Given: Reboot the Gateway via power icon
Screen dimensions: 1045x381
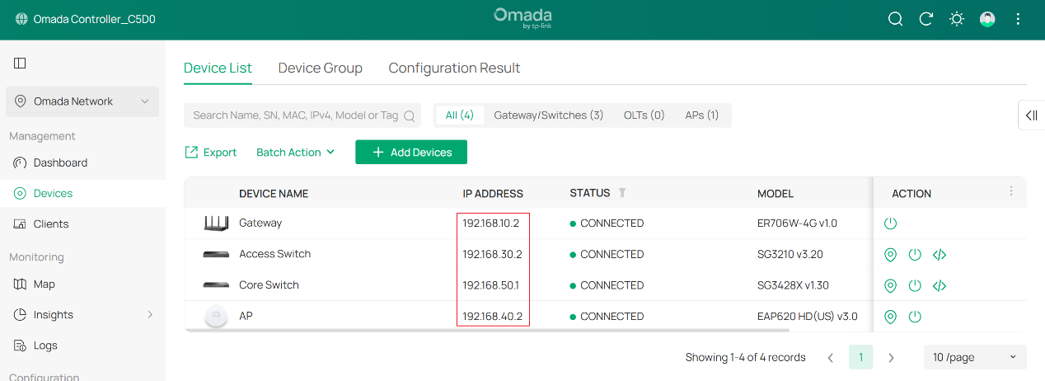Looking at the screenshot, I should click(890, 223).
